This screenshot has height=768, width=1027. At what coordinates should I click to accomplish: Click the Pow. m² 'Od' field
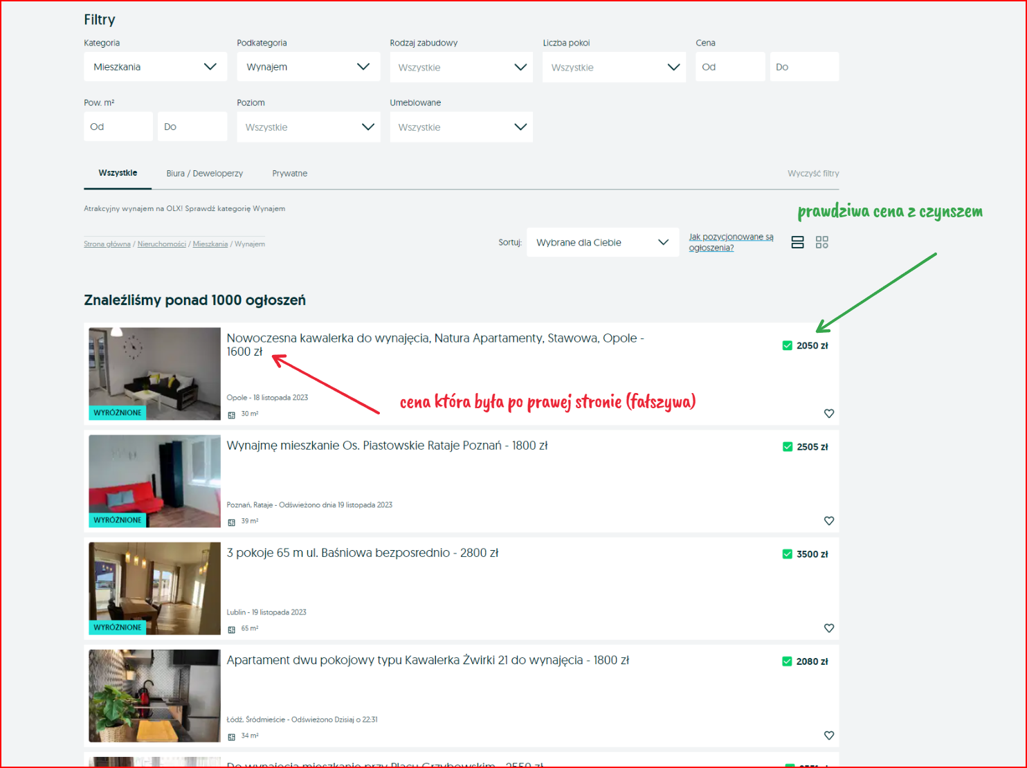click(x=118, y=127)
